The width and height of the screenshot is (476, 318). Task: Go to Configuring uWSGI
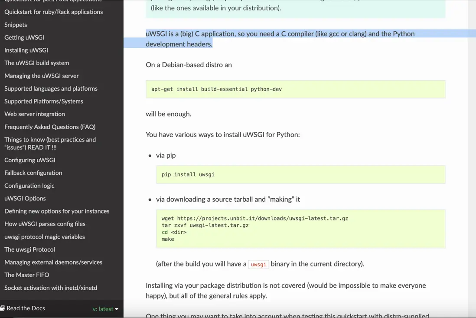[30, 160]
